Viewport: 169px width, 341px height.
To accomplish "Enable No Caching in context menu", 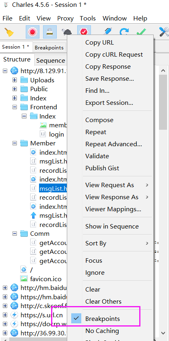I will click(x=102, y=331).
